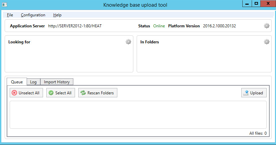276x145 pixels.
Task: Switch to the Log tab
Action: [x=33, y=82]
